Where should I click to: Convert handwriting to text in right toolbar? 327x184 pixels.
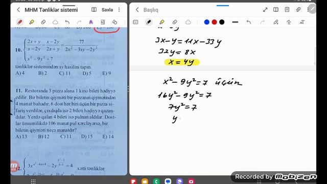(302, 22)
